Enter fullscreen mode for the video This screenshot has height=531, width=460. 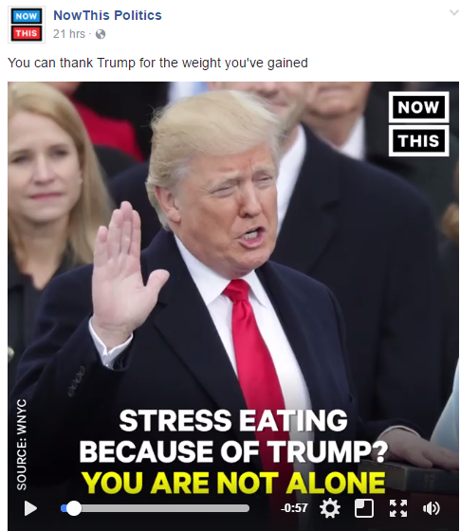pyautogui.click(x=398, y=508)
